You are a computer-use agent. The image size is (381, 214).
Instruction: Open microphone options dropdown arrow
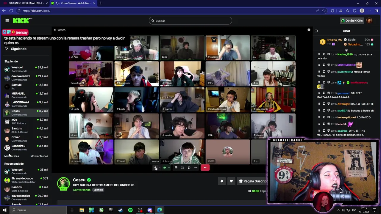point(160,168)
